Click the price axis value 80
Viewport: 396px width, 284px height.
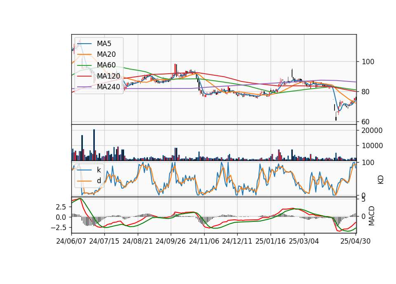[366, 92]
